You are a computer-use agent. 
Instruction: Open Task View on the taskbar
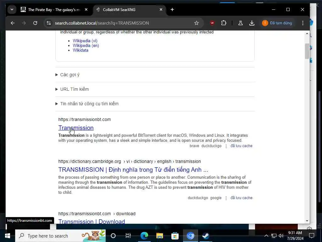(x=128, y=236)
